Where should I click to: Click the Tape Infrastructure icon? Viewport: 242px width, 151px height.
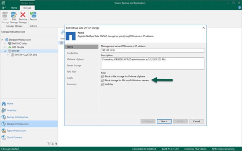click(4, 130)
